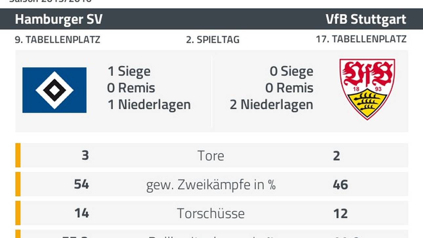
Task: Click the Torschüsse stat label
Action: coord(211,213)
